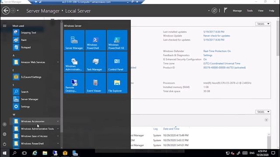Sort events by Log column
Image resolution: width=280 pixels, height=157 pixels.
tap(155, 129)
